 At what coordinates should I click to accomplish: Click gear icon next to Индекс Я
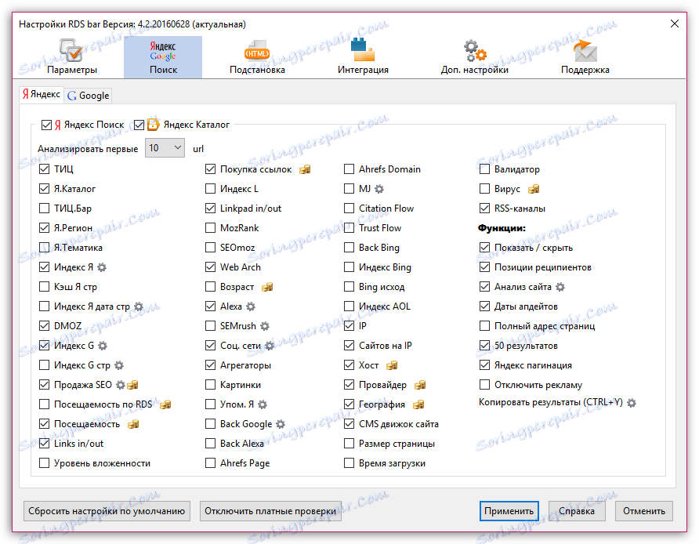coord(102,267)
